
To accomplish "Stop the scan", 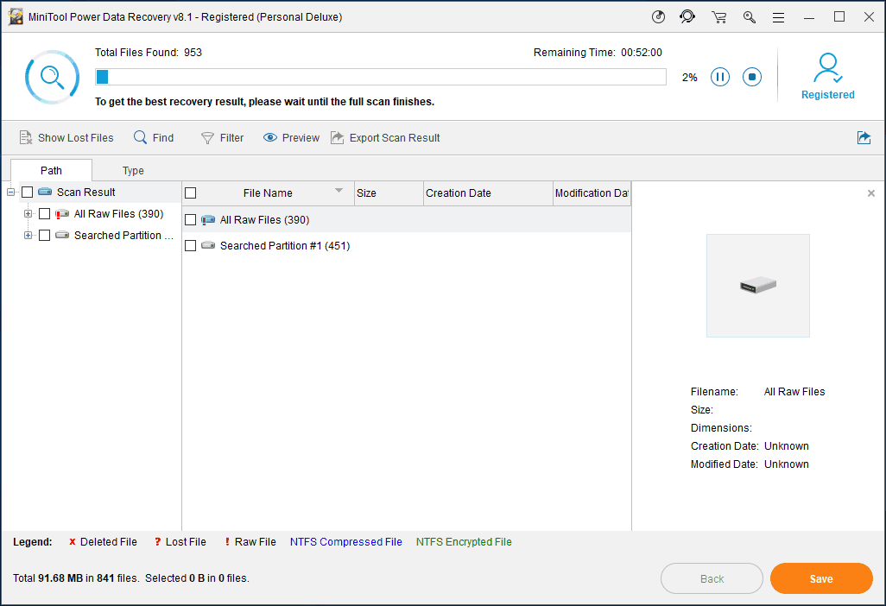I will tap(752, 77).
